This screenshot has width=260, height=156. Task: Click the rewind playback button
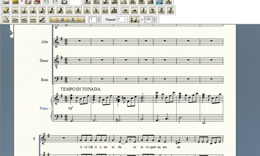(x=56, y=19)
